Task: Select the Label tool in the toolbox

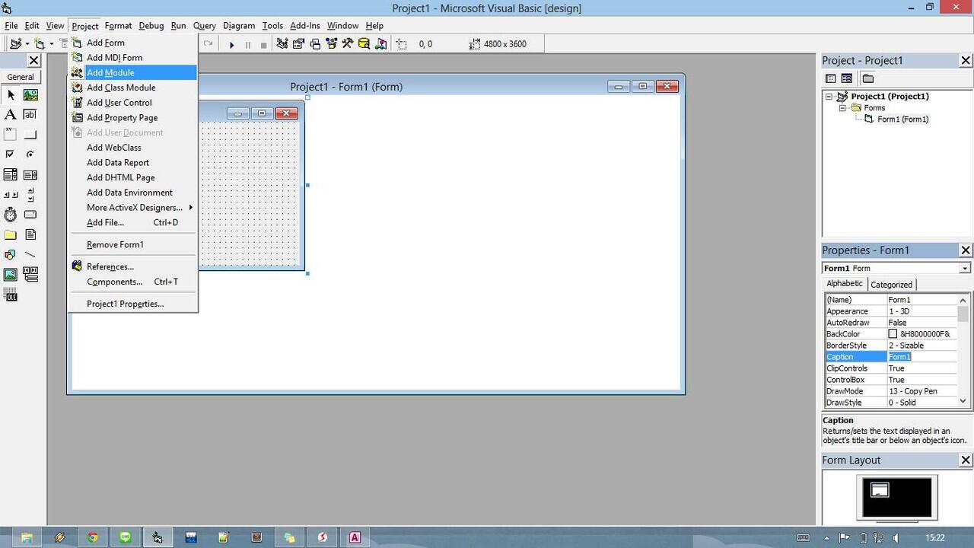Action: [11, 115]
